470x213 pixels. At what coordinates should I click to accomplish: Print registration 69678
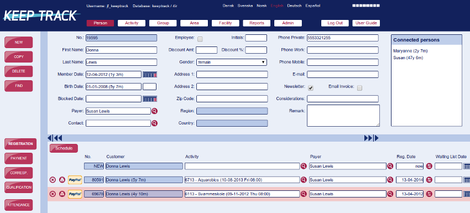pos(62,194)
